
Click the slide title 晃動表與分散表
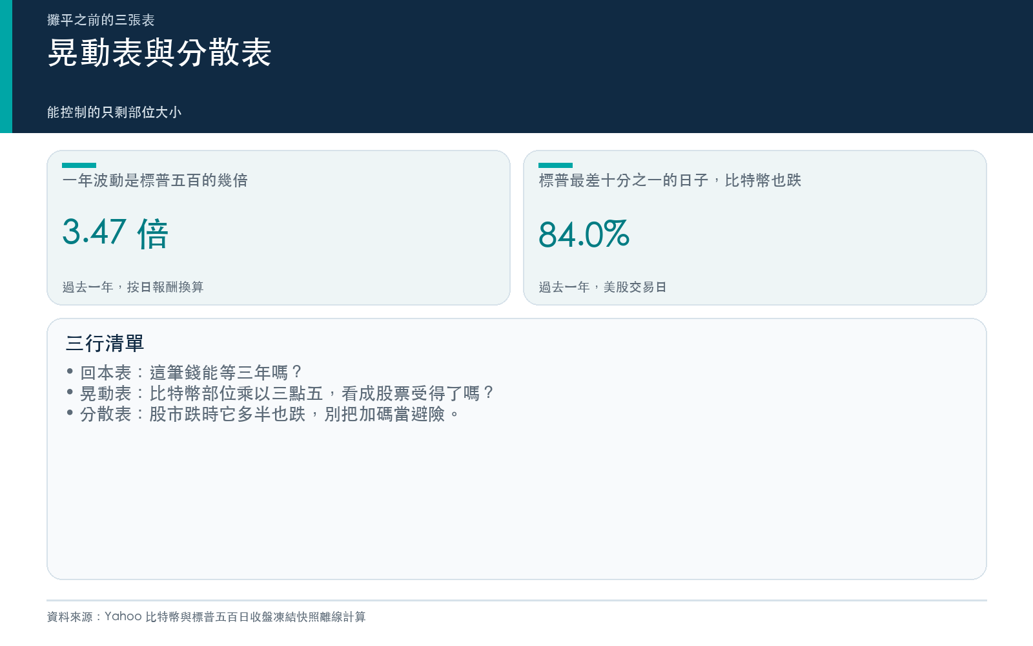[x=159, y=52]
